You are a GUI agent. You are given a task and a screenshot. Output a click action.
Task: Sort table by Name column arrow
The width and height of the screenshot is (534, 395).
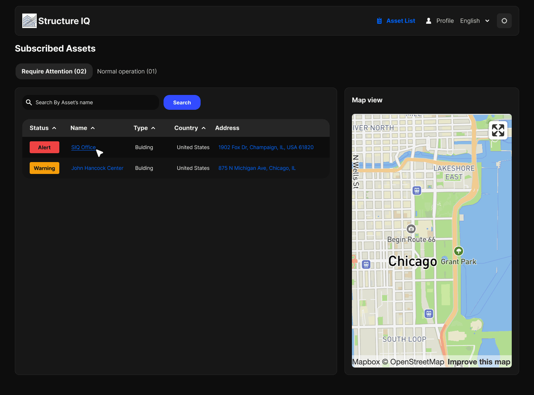coord(93,128)
